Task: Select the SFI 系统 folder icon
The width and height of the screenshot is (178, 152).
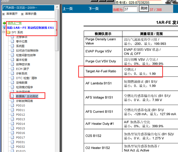Action: pos(8,32)
